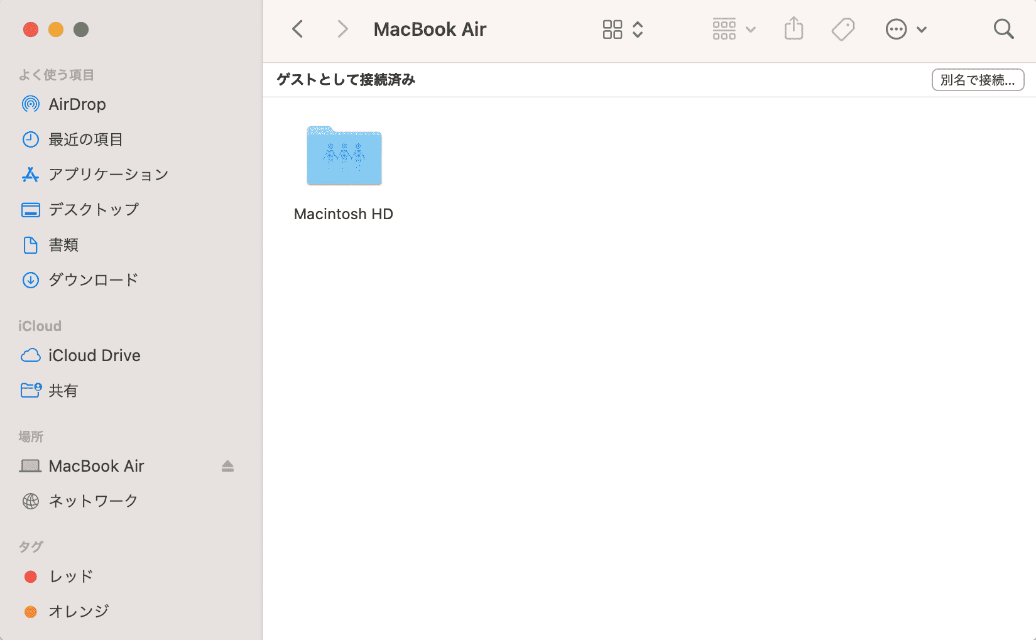
Task: Click the clock icon beside 最近の項目
Action: pos(30,139)
